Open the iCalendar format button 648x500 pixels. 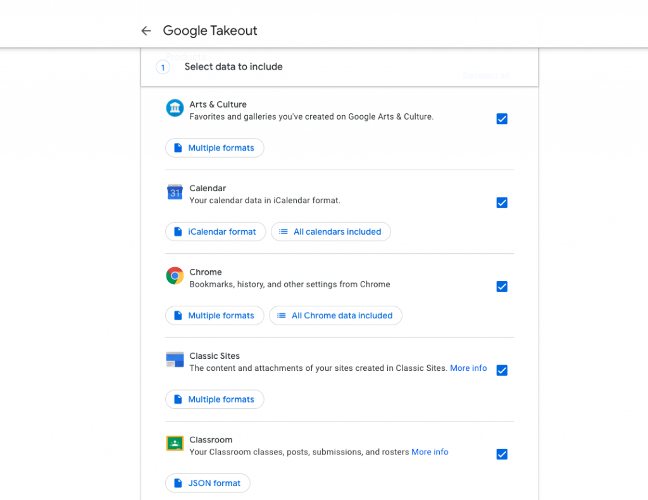215,232
